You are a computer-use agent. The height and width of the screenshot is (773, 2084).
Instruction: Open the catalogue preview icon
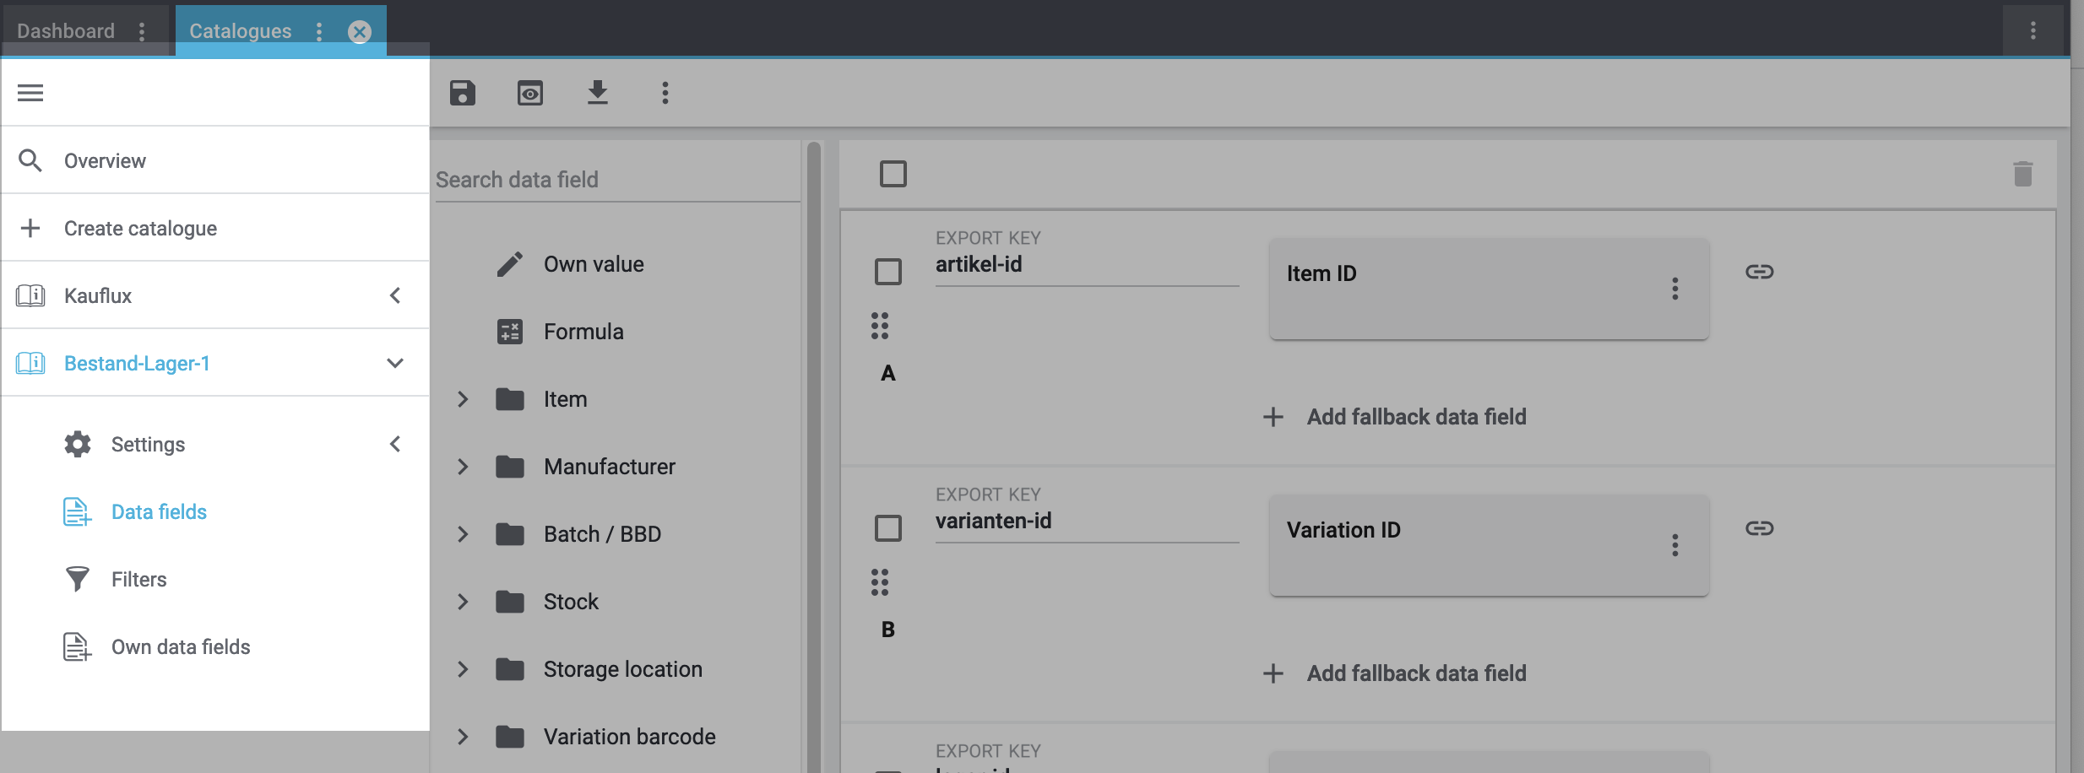(x=530, y=93)
